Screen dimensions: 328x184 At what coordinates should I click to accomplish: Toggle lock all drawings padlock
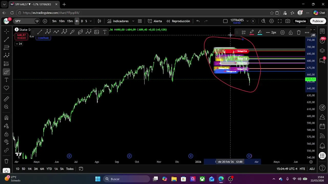coord(6,134)
